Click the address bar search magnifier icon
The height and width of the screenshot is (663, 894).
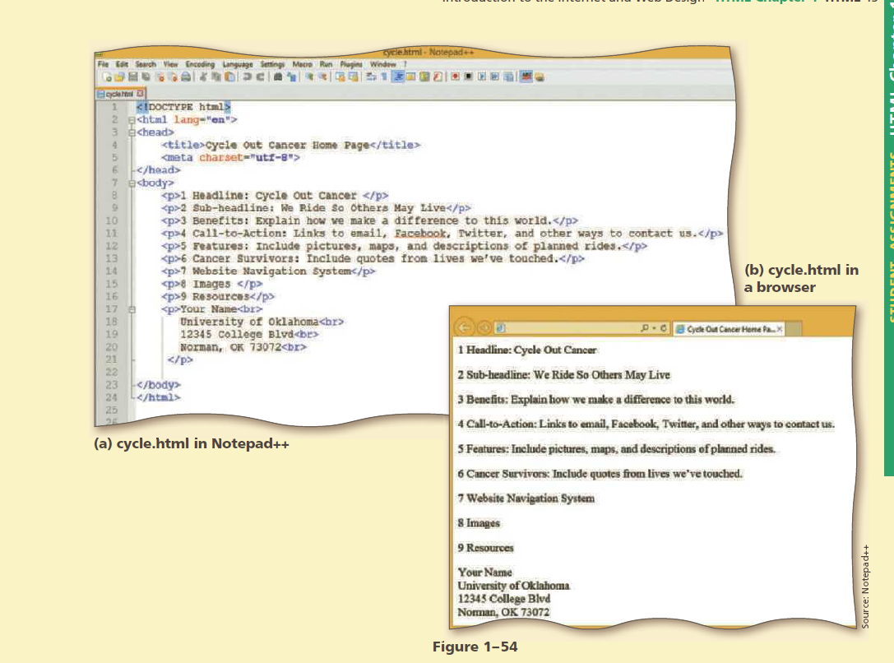coord(644,328)
